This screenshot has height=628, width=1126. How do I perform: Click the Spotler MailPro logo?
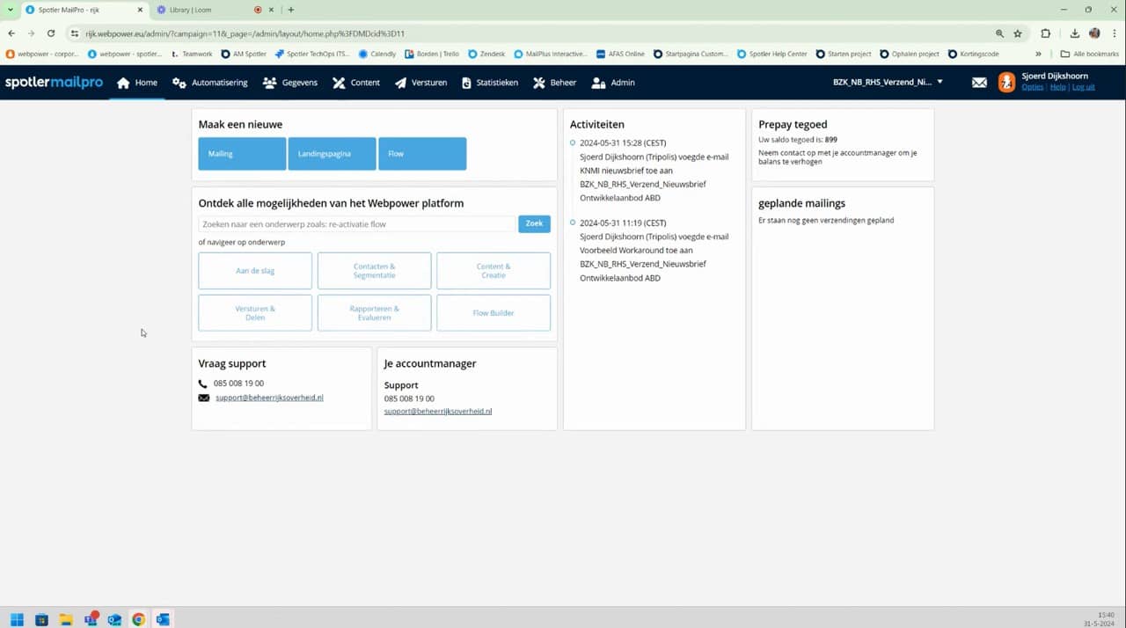pos(54,83)
